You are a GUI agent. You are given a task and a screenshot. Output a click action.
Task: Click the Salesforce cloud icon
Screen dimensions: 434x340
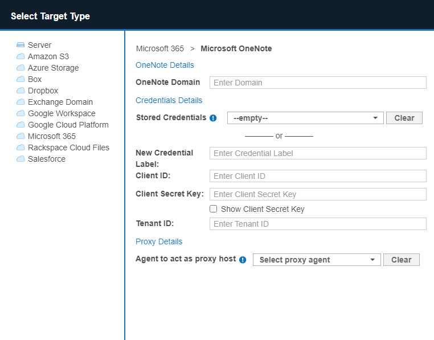tap(21, 159)
